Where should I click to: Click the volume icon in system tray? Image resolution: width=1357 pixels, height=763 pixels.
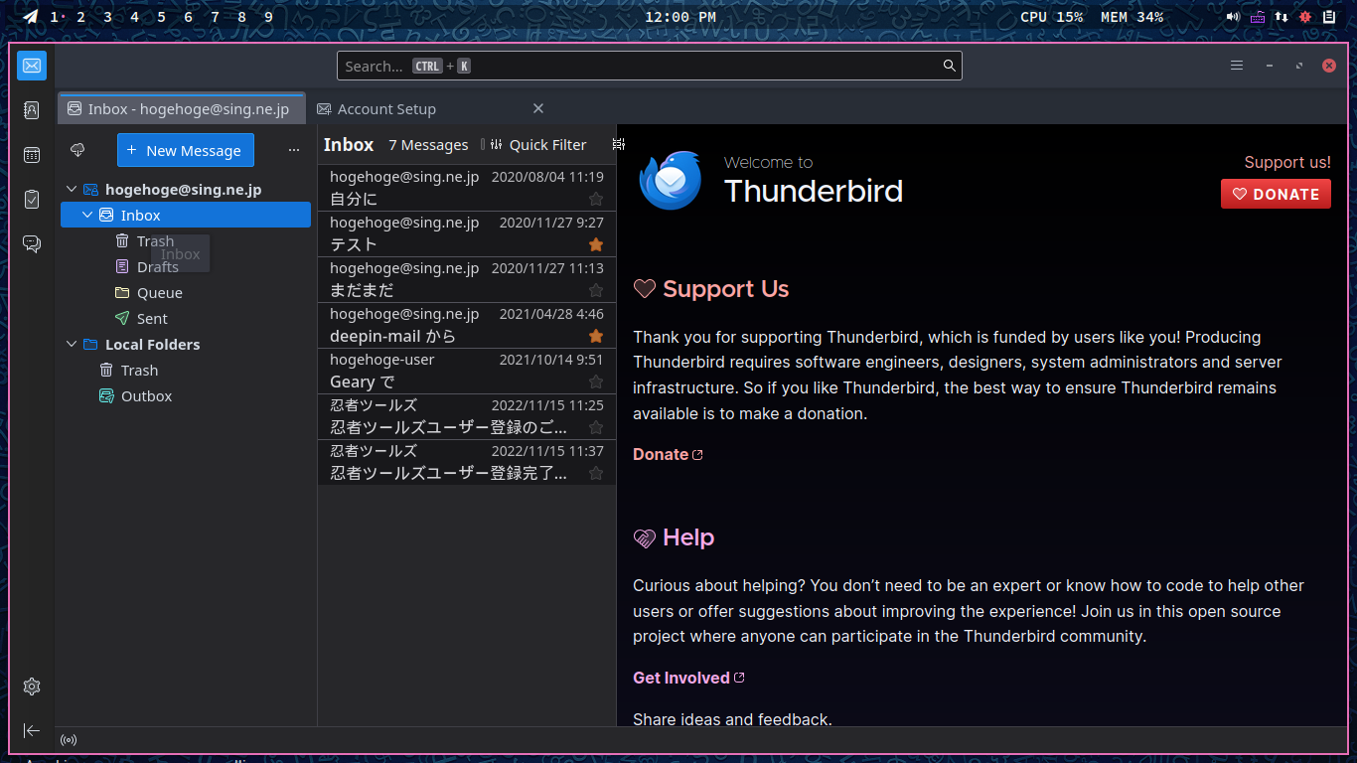tap(1233, 17)
